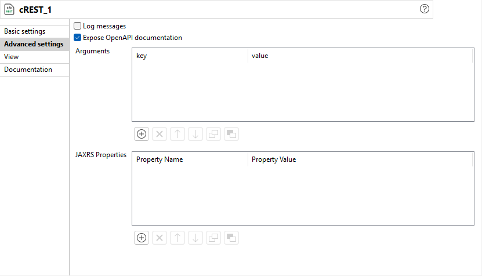Viewport: 482px width, 276px height.
Task: Paste row into Arguments table
Action: click(231, 134)
